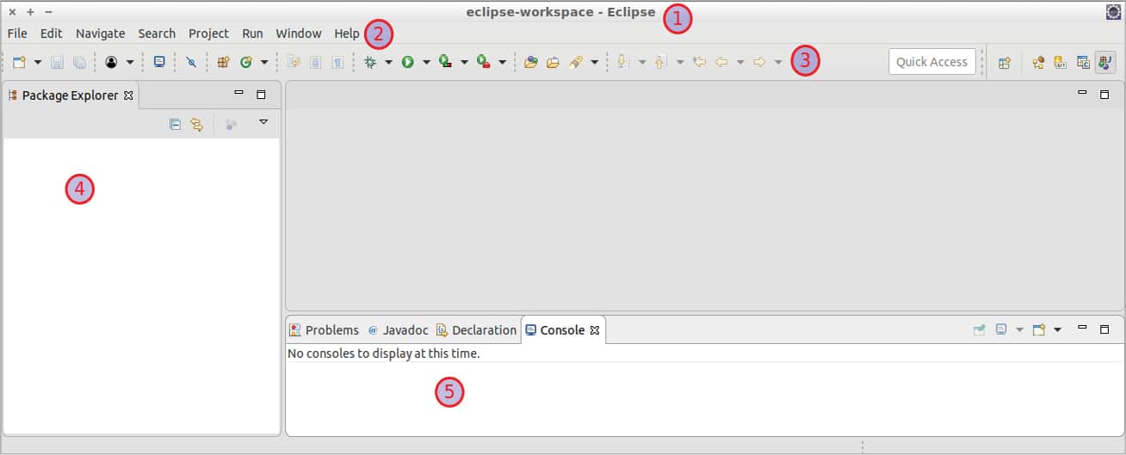Click the External Tools run icon

(484, 62)
